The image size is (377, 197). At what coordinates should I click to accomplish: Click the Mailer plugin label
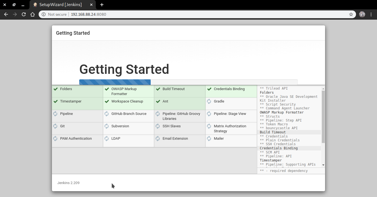pyautogui.click(x=219, y=139)
